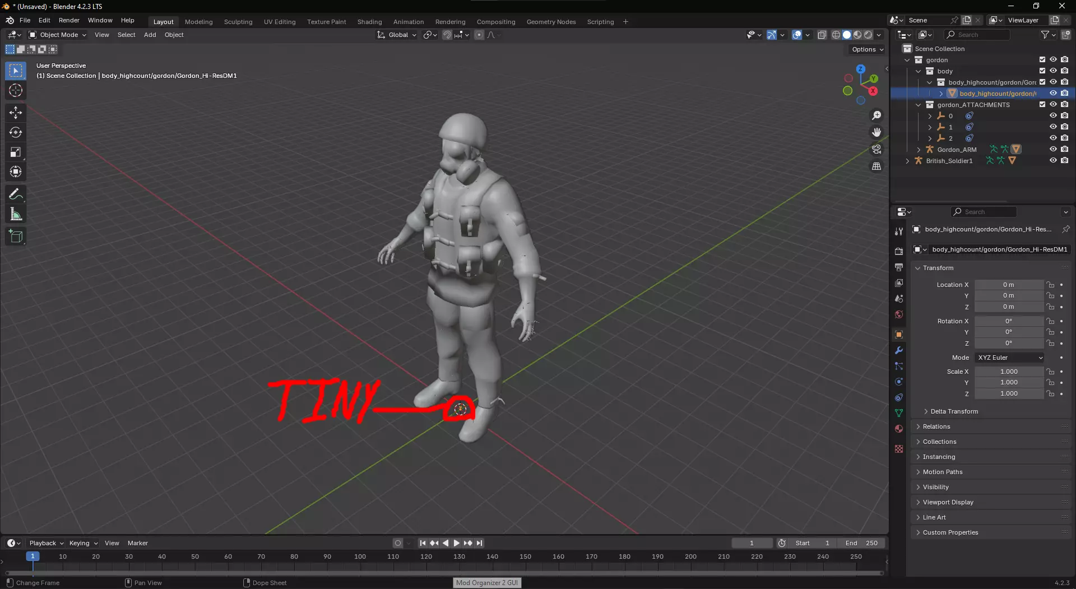Add a new workspace tab

pyautogui.click(x=625, y=22)
